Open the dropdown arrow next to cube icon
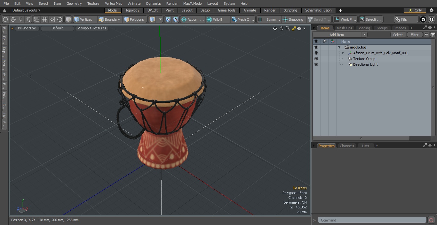Screen dimensions: 437x225 (x=160, y=19)
